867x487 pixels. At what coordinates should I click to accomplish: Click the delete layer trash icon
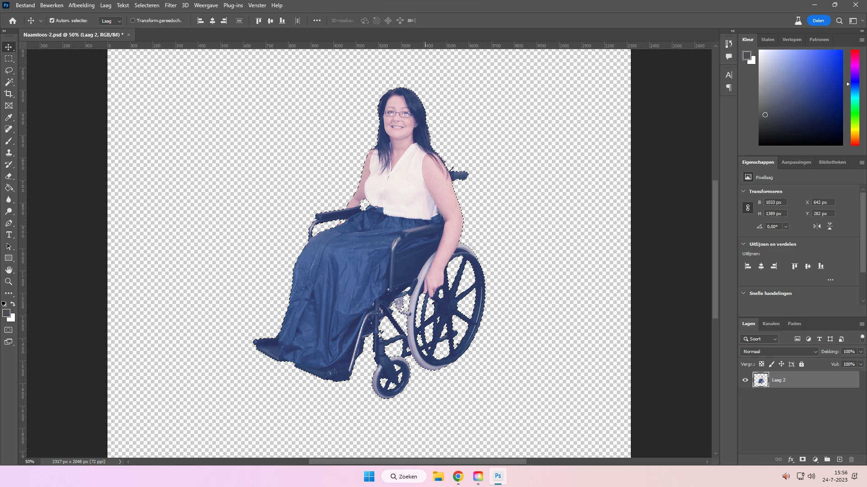(852, 459)
